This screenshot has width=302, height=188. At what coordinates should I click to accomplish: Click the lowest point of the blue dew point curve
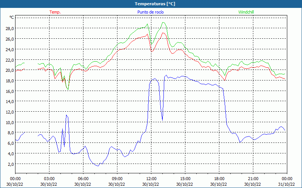pos(97,165)
